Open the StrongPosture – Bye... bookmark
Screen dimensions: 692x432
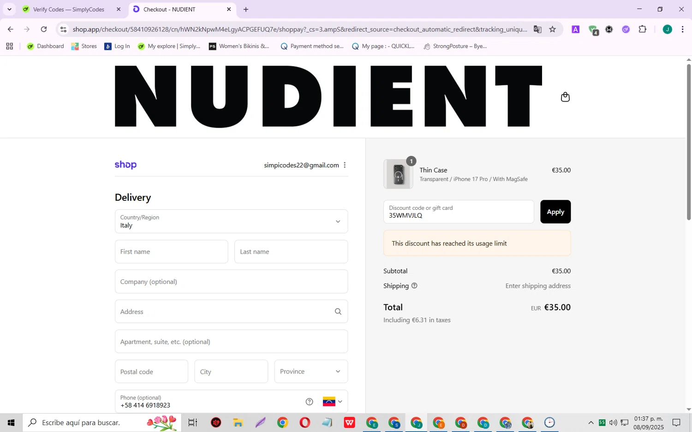click(455, 46)
